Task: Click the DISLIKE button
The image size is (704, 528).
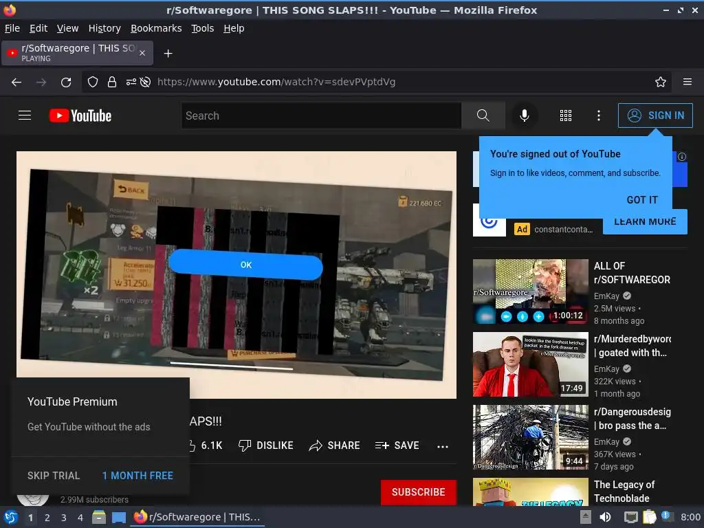Action: 266,445
